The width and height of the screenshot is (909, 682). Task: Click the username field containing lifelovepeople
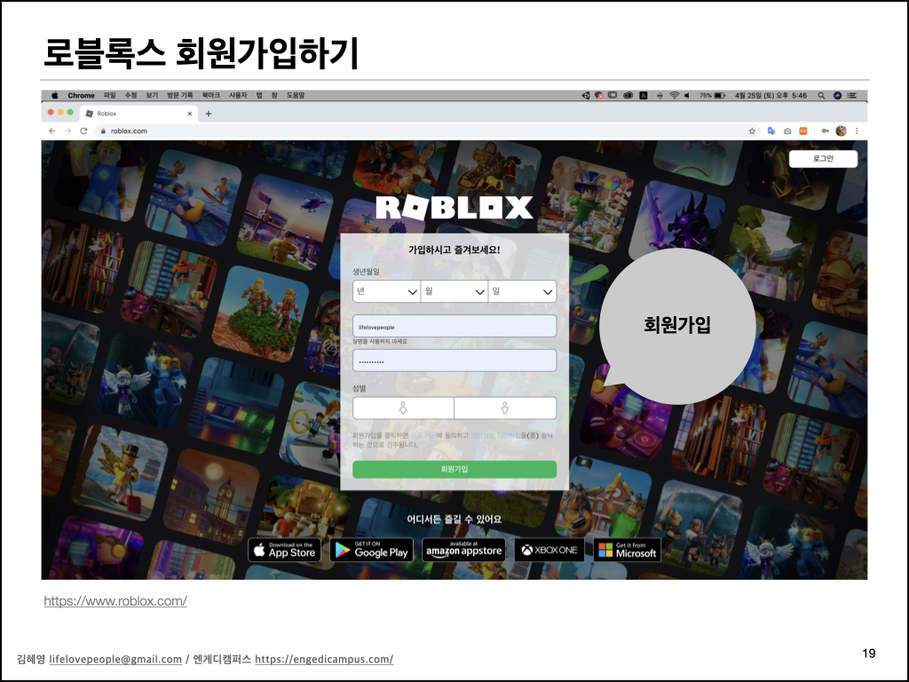click(x=454, y=327)
